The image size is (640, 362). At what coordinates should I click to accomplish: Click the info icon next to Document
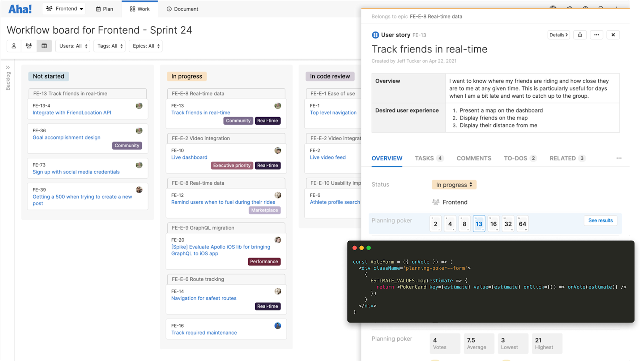click(169, 9)
